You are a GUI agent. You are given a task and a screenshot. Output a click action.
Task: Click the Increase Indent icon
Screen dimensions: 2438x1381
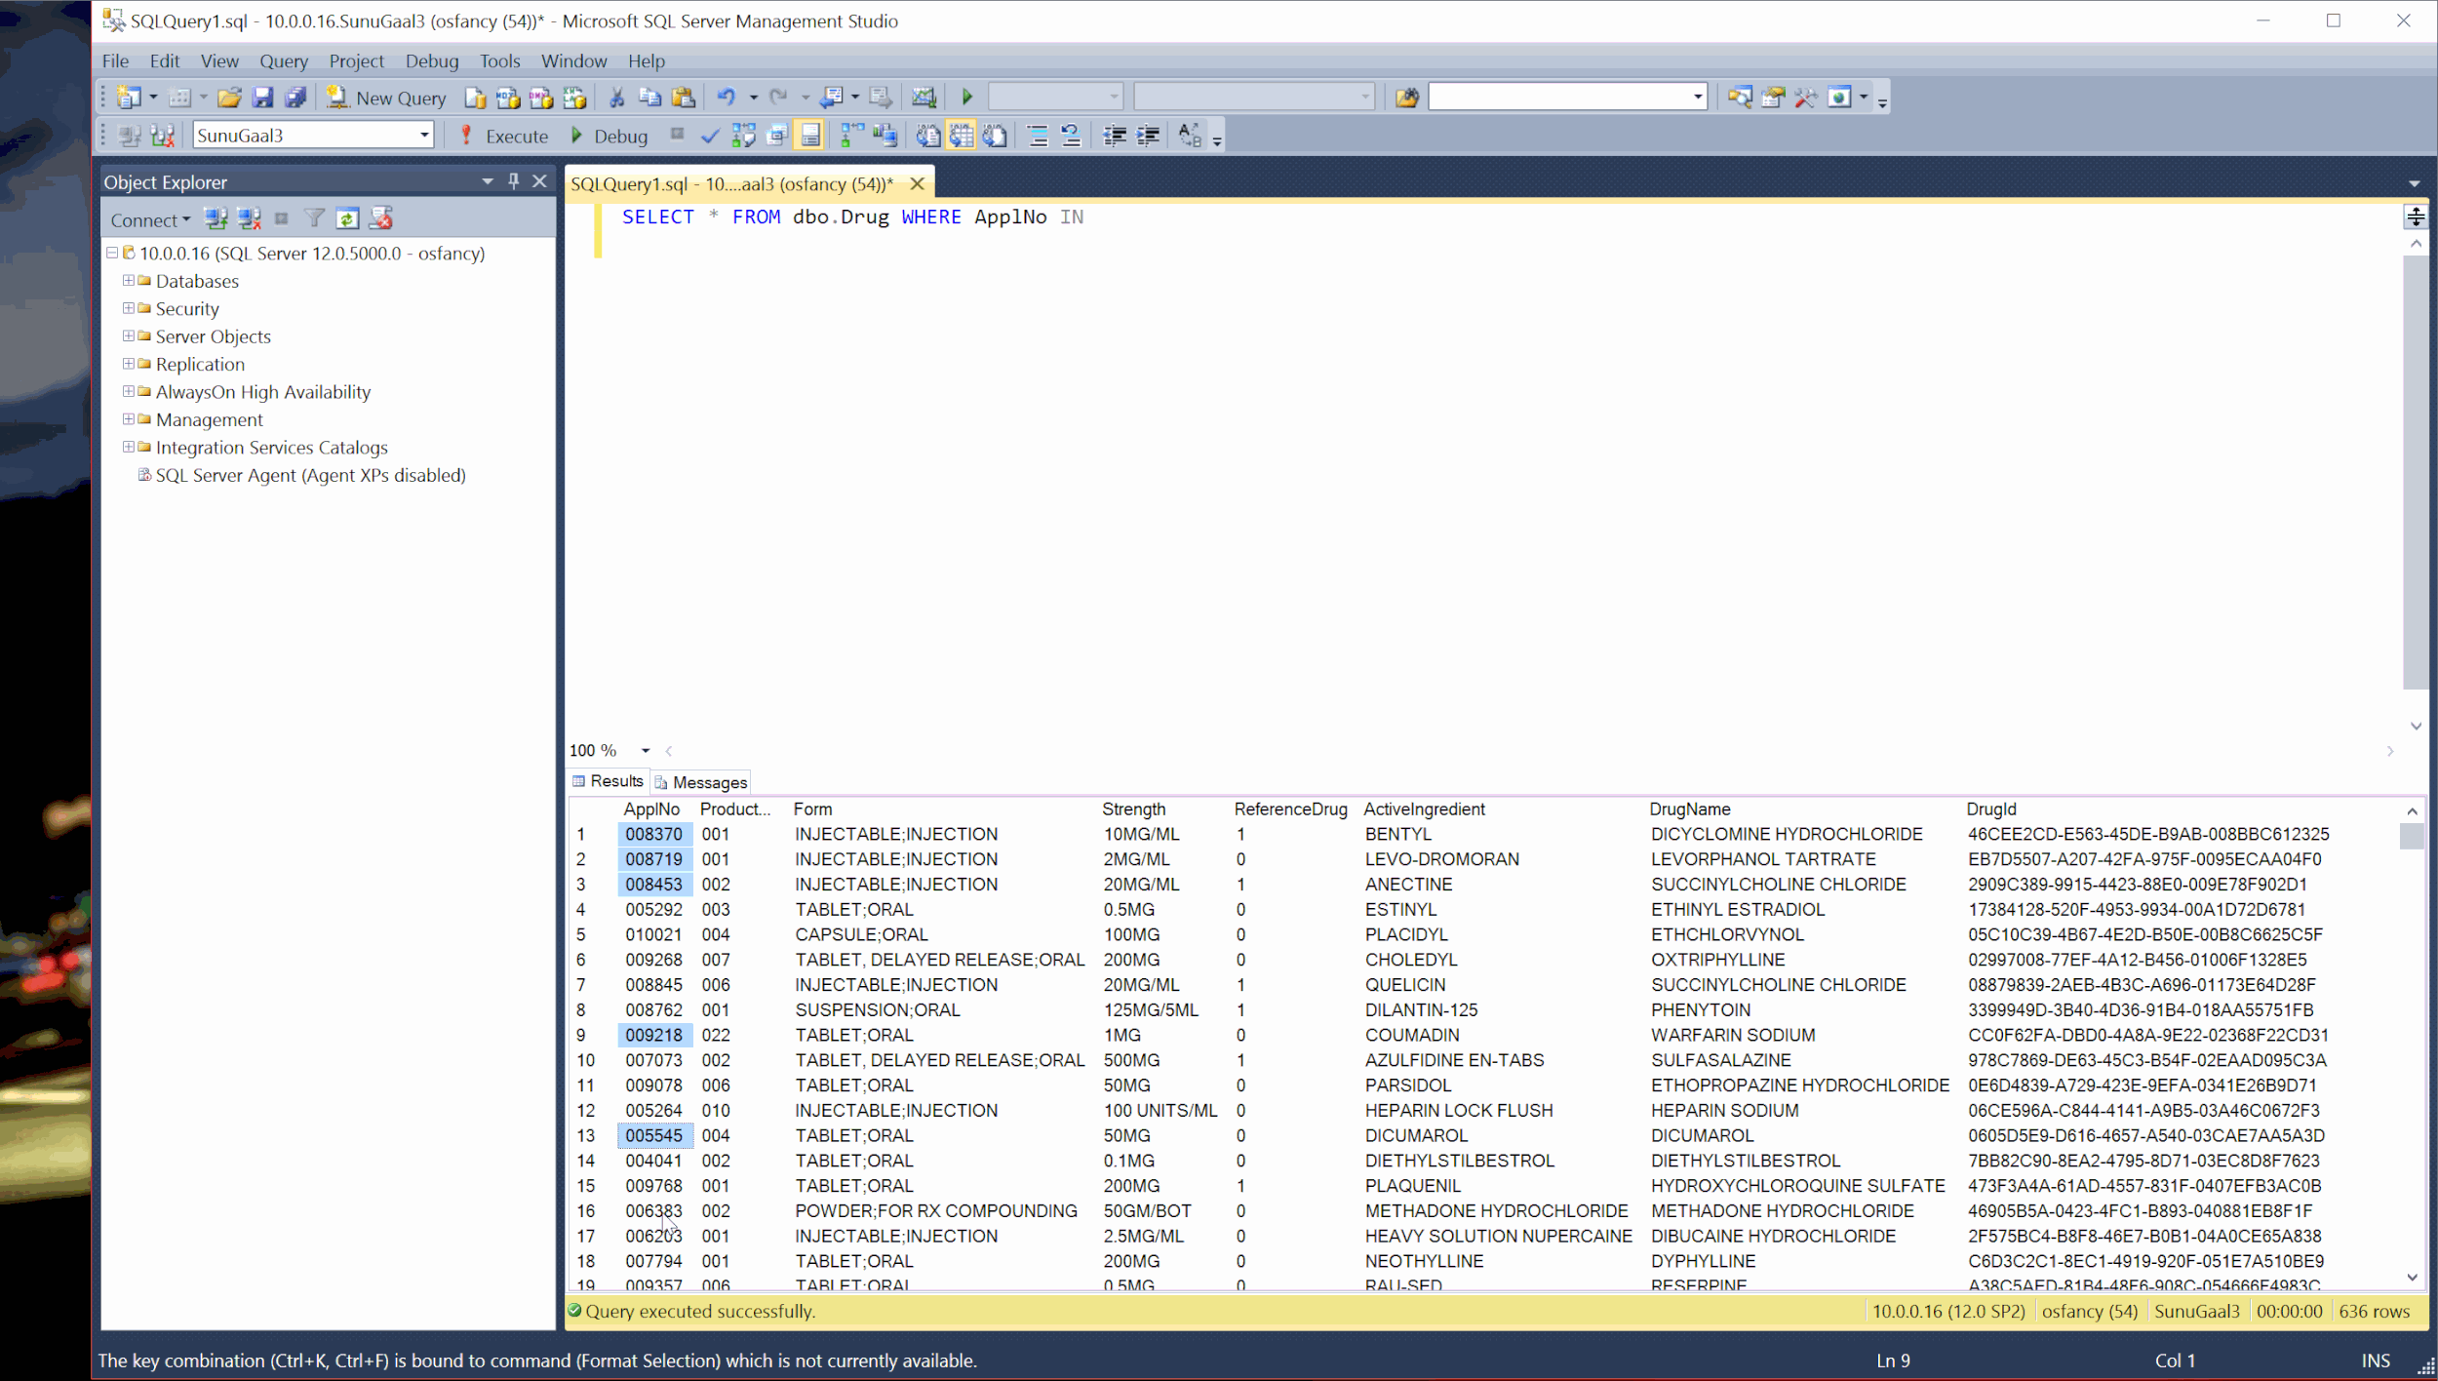click(x=1148, y=137)
